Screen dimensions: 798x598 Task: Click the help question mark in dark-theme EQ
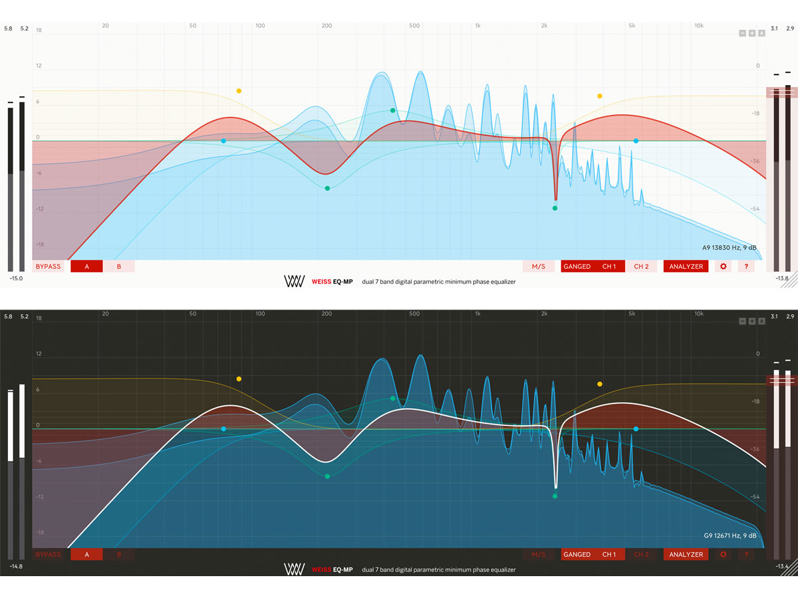(x=746, y=554)
